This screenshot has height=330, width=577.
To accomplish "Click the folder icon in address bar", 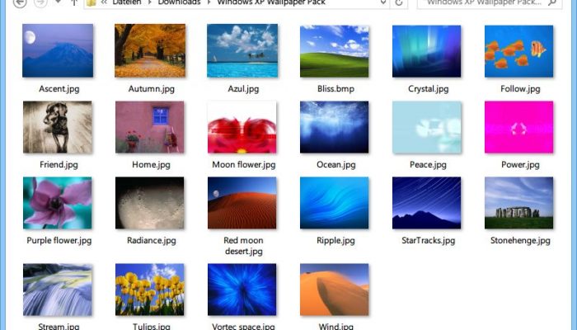I will click(91, 2).
